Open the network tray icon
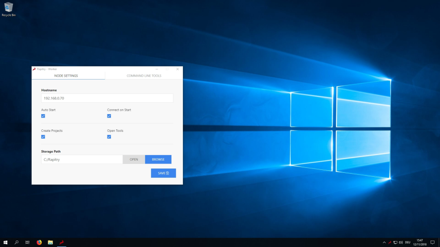This screenshot has width=440, height=247. point(395,243)
